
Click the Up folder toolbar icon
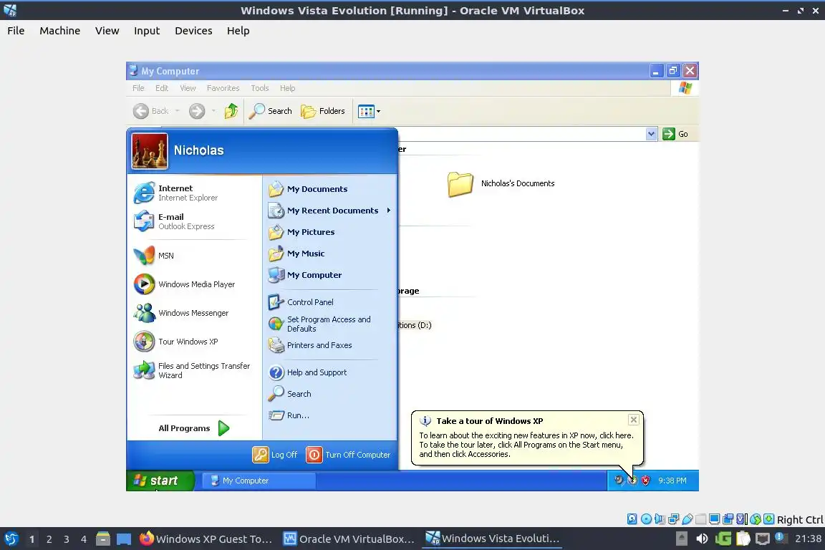click(x=231, y=111)
